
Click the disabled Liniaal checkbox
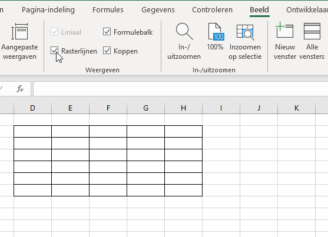point(54,32)
